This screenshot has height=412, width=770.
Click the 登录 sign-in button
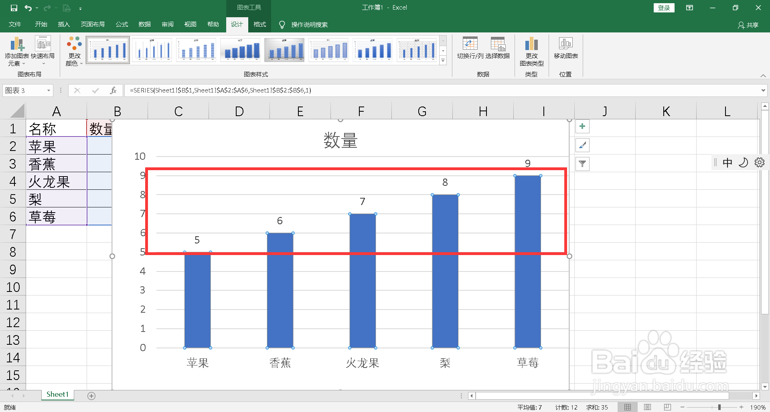coord(664,8)
